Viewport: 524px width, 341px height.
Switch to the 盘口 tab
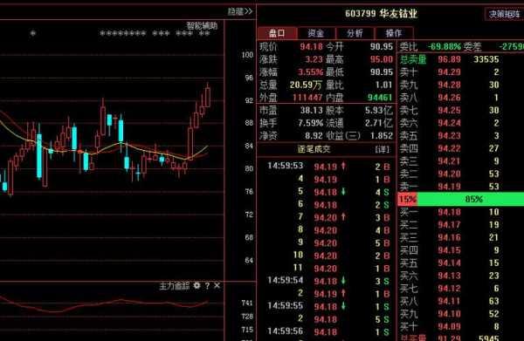click(277, 33)
